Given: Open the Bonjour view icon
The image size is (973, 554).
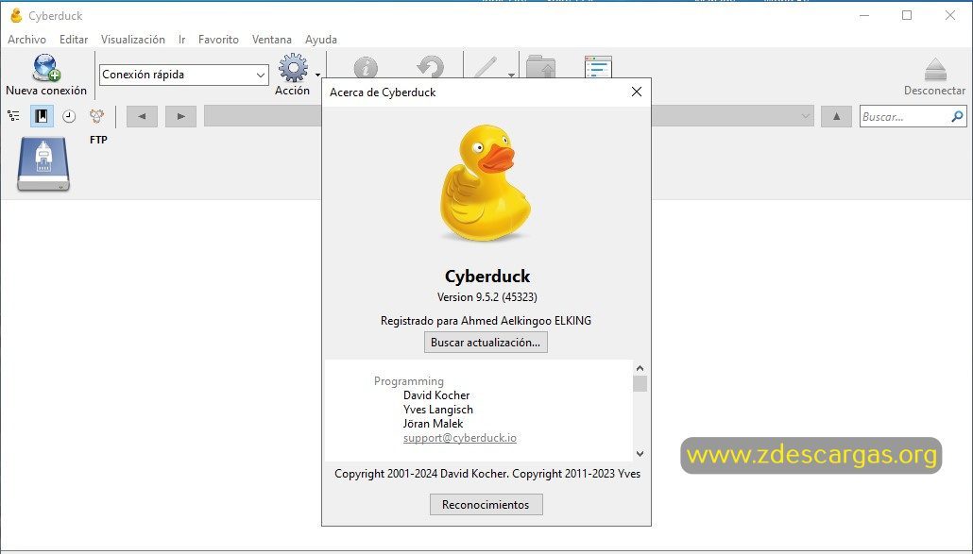Looking at the screenshot, I should [x=96, y=116].
